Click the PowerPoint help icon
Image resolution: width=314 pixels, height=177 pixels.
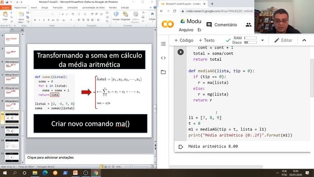click(x=155, y=7)
